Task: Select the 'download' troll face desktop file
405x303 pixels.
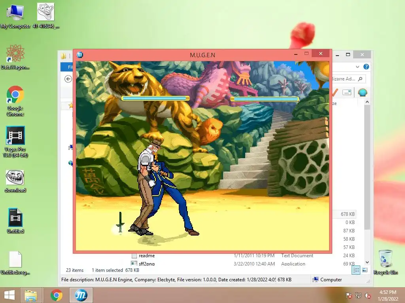Action: (x=15, y=181)
